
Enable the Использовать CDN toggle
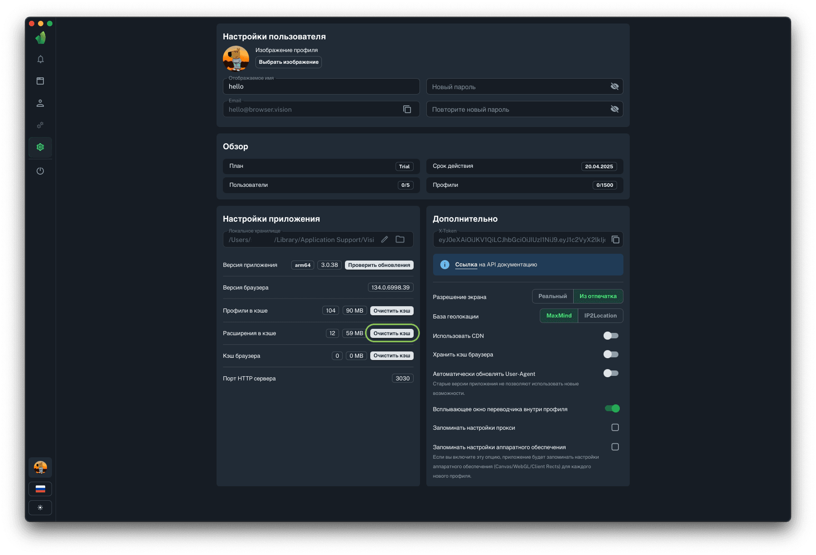[611, 336]
